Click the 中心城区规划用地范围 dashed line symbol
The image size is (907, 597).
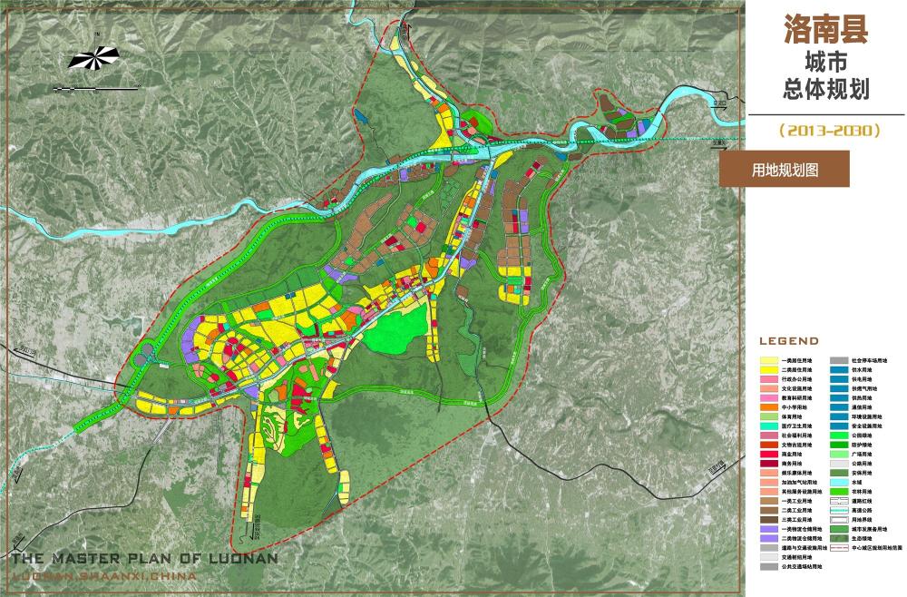click(x=840, y=548)
